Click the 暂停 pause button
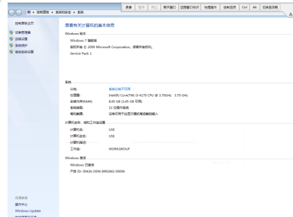 (141, 7)
